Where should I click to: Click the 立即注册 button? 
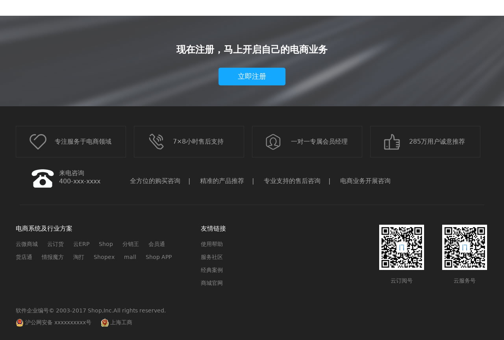(x=252, y=77)
